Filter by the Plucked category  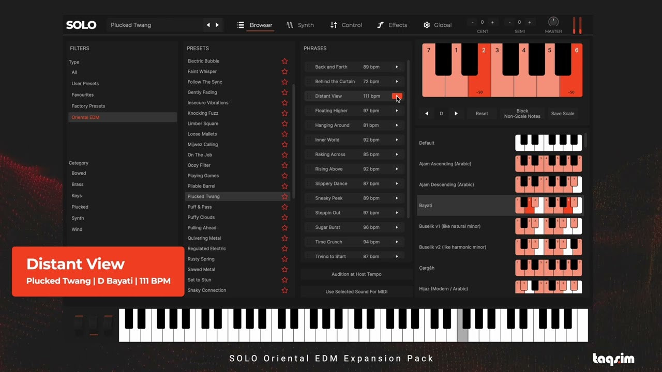80,207
